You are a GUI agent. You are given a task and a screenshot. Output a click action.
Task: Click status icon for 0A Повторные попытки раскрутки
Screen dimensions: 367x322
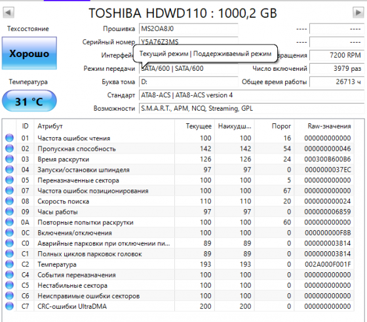[9, 222]
